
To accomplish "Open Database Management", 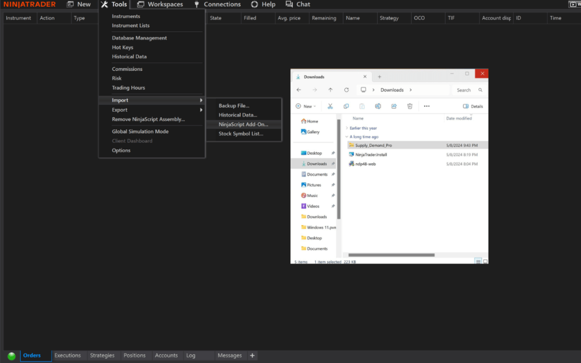I will coord(140,38).
